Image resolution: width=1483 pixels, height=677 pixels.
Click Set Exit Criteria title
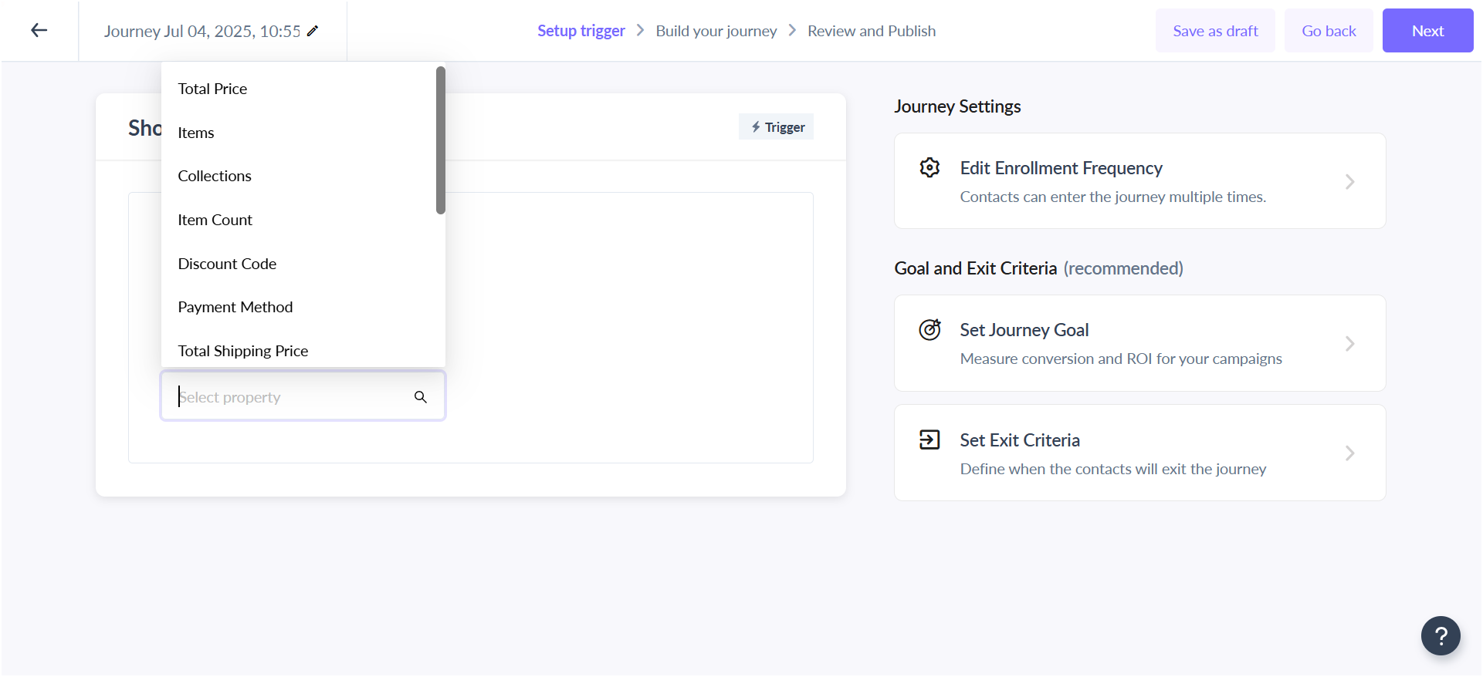click(1020, 440)
